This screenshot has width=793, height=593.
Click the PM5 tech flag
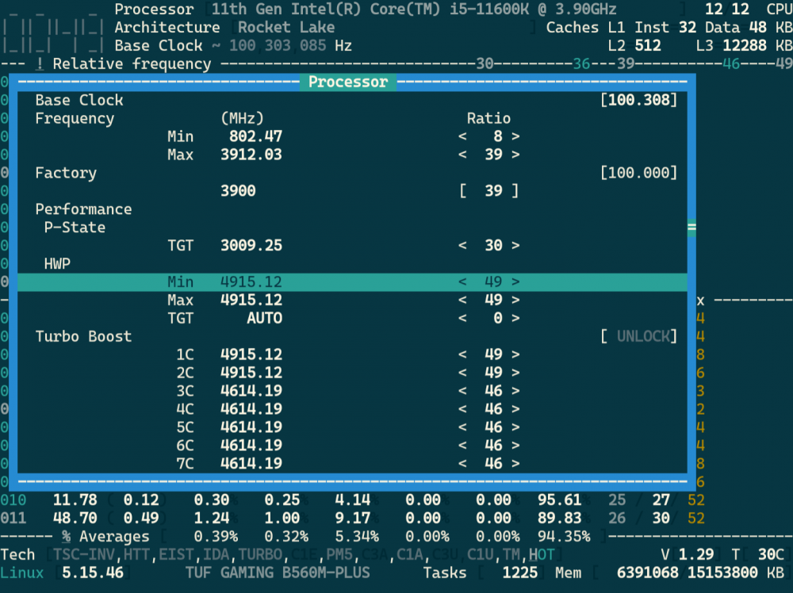pos(339,555)
